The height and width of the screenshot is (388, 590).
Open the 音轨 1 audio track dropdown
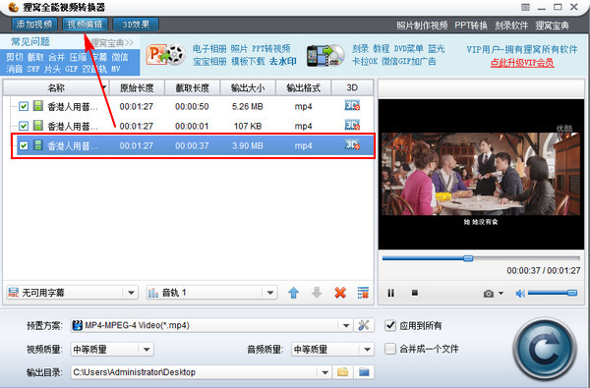[269, 293]
